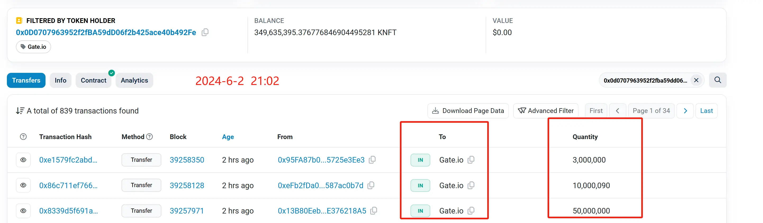Copy sender address 0xeFb2fDa0...587ac0b7d

[371, 185]
